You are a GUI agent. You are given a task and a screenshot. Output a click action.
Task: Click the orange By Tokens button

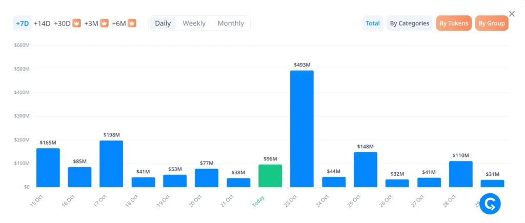(x=454, y=23)
